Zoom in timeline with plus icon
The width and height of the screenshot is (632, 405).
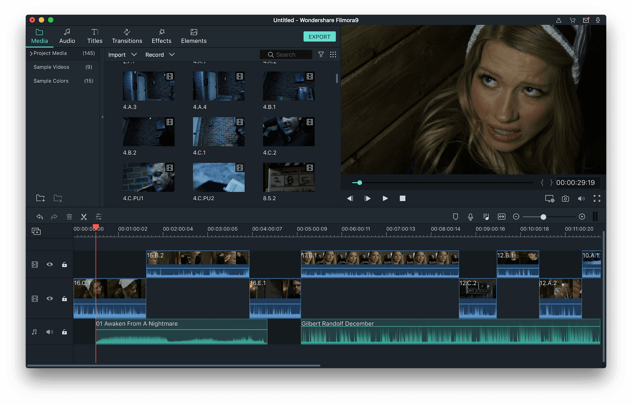click(582, 217)
